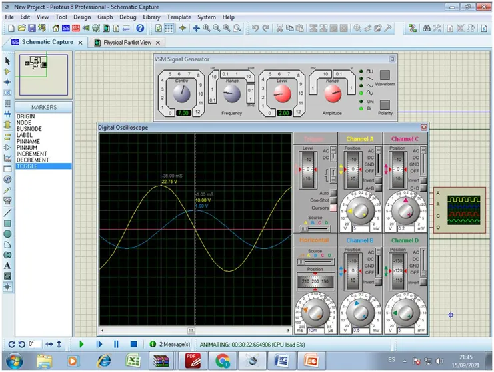Click the Cut scissors icon
The height and width of the screenshot is (372, 494).
coord(279,29)
